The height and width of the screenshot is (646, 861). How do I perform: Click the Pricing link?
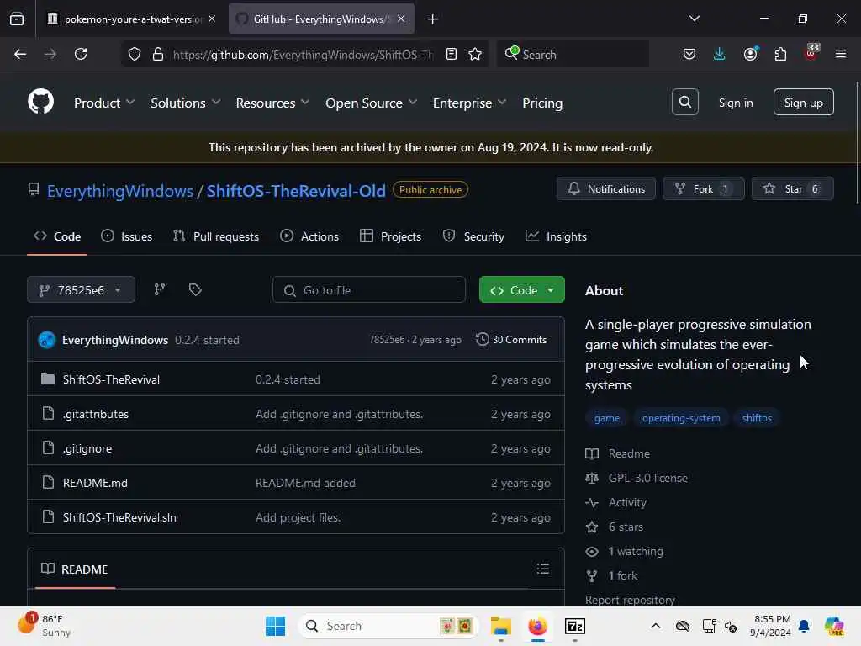(x=542, y=103)
